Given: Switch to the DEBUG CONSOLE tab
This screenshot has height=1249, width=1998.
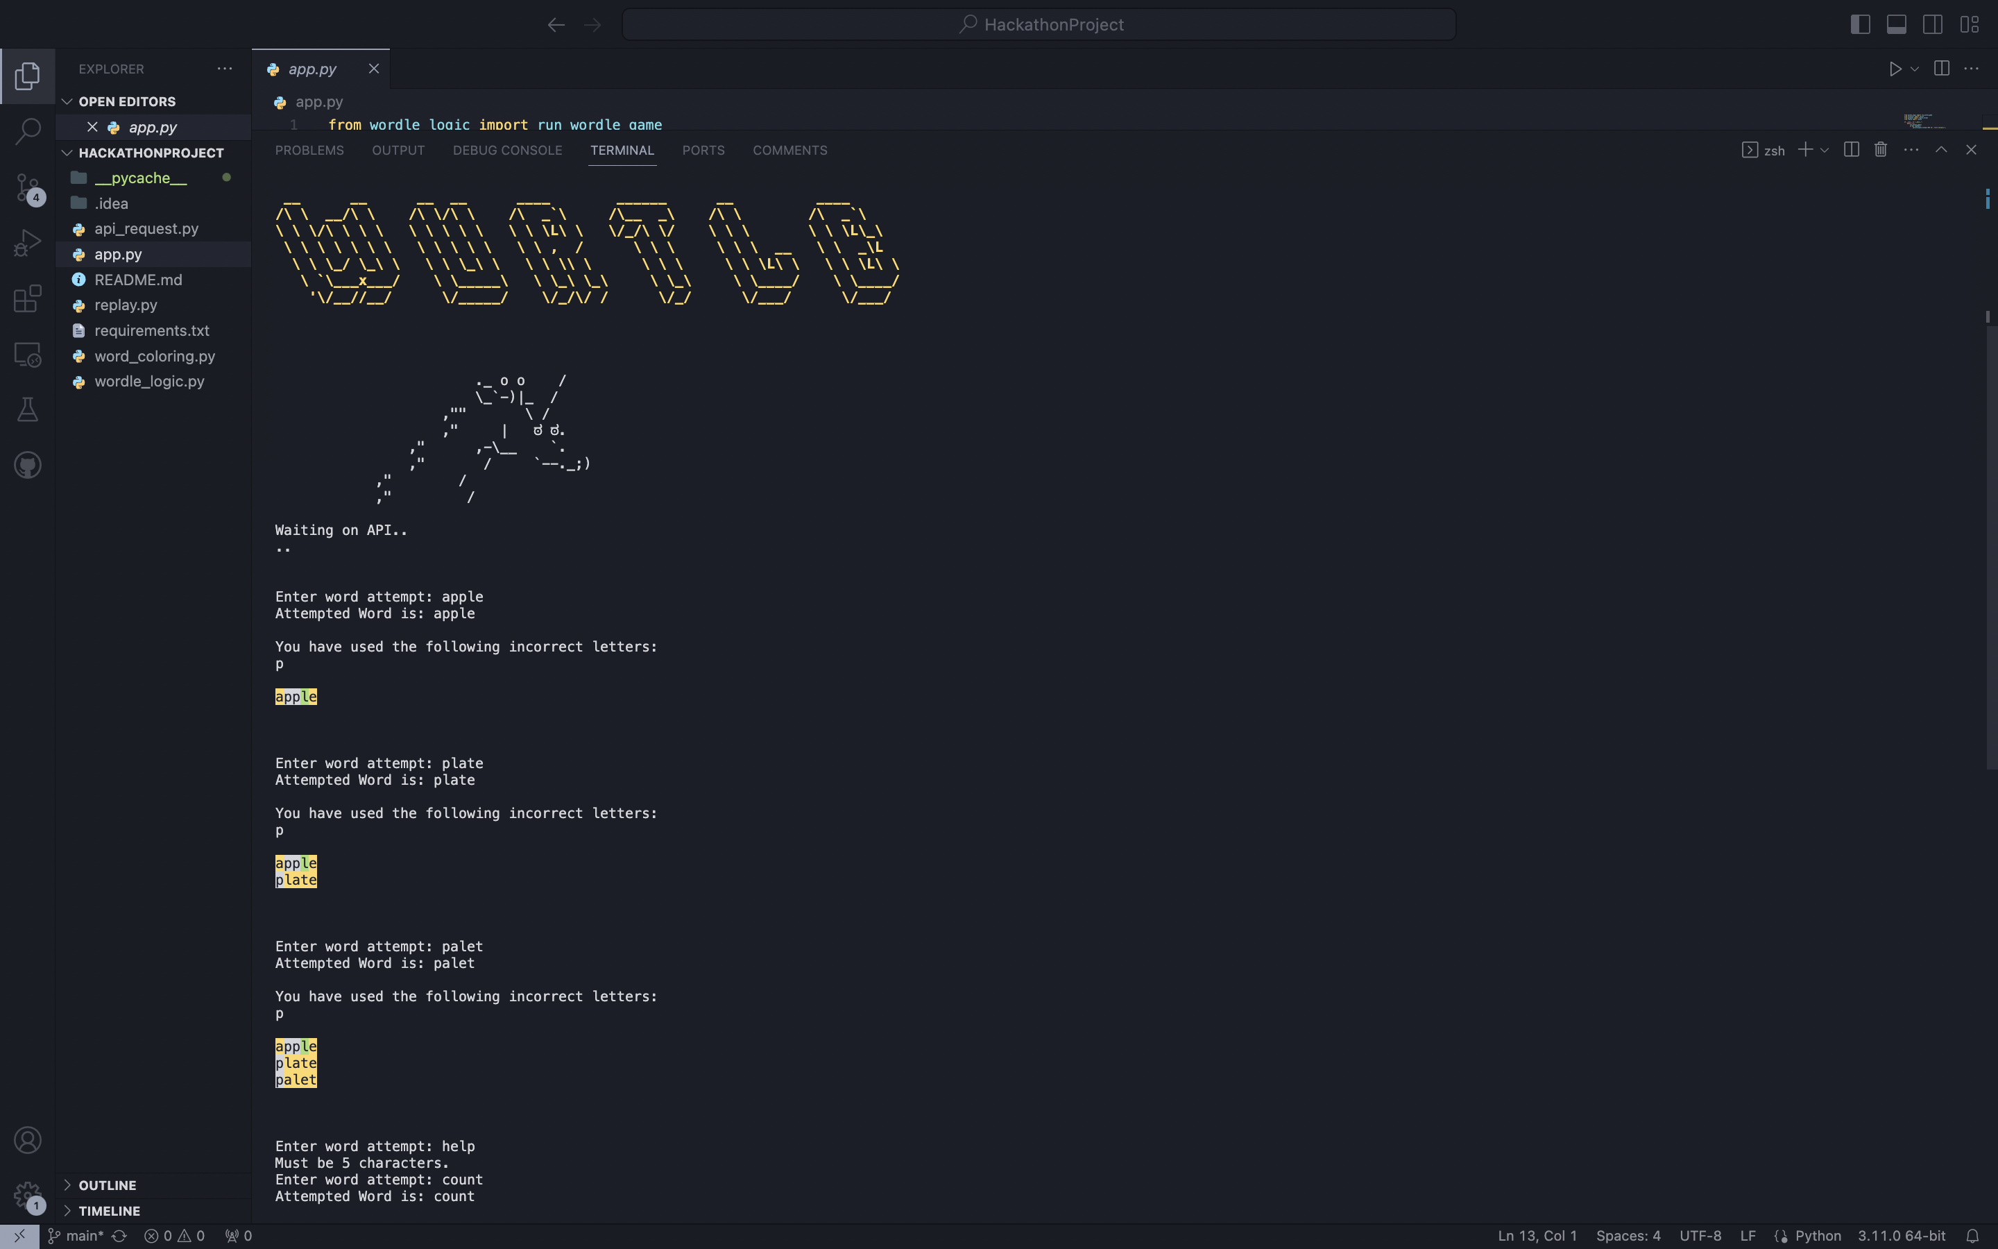Looking at the screenshot, I should point(507,151).
